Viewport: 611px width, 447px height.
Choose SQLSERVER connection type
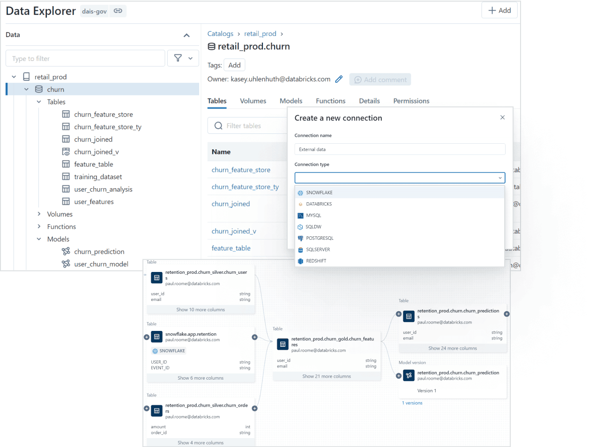pos(400,249)
